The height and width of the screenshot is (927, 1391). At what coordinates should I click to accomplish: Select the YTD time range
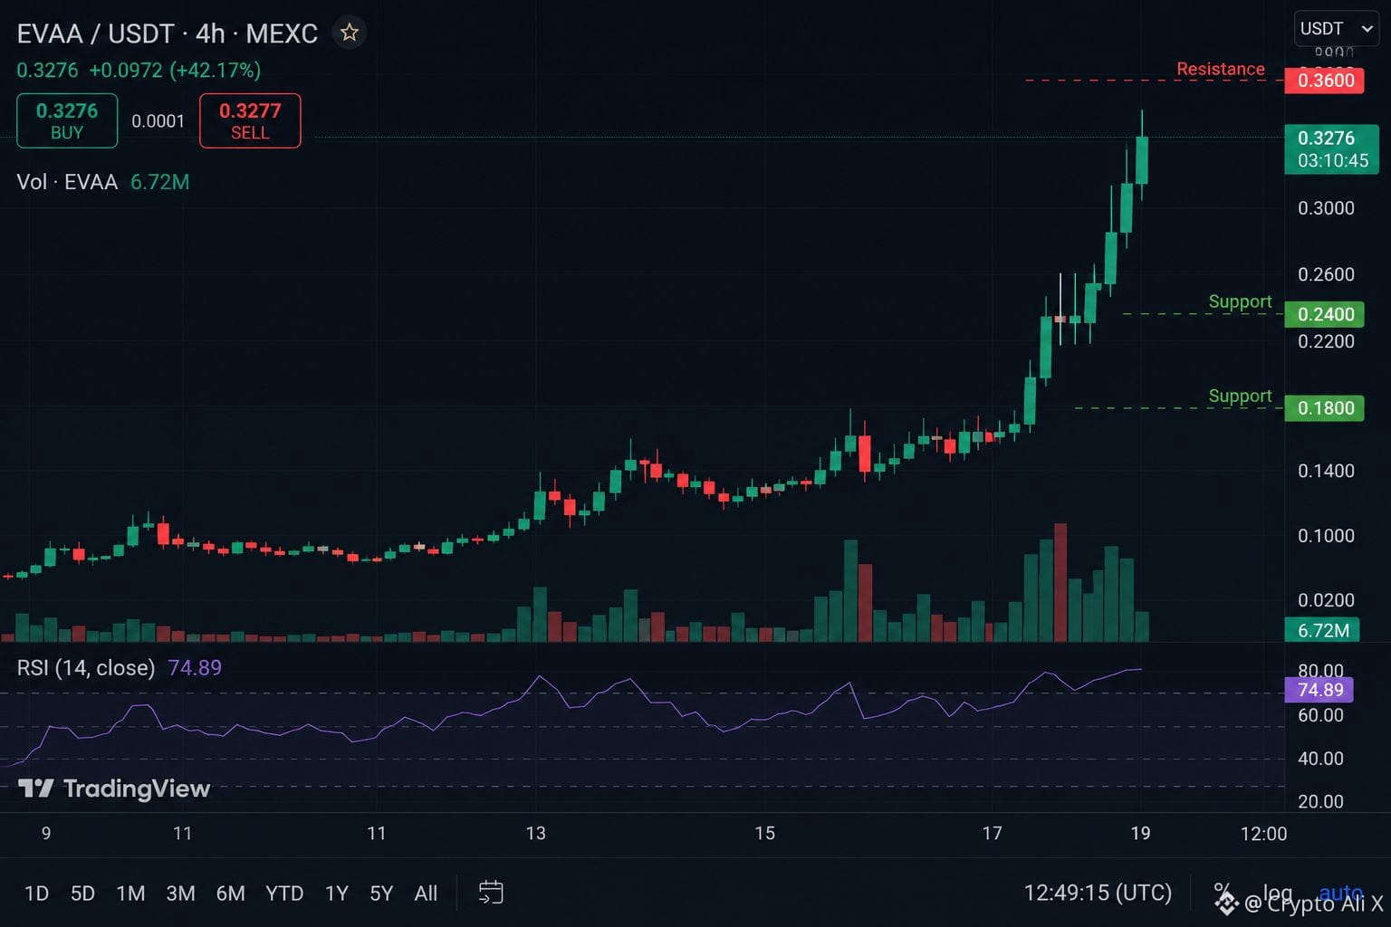click(284, 894)
